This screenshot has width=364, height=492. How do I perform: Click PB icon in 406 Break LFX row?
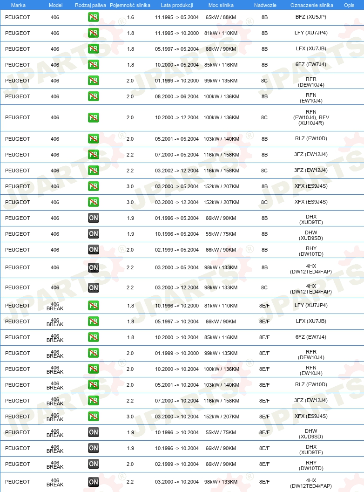[x=94, y=321]
